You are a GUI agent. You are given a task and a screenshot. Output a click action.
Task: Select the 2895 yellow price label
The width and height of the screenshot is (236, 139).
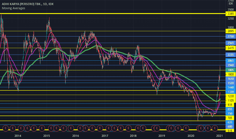[231, 31]
